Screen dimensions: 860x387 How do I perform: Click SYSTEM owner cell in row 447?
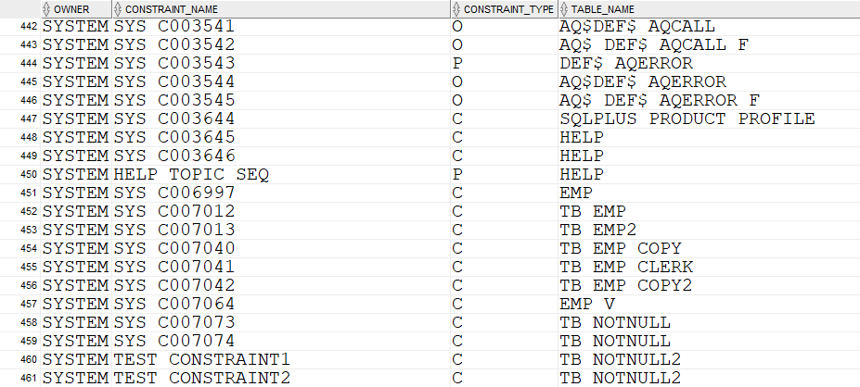pyautogui.click(x=76, y=119)
